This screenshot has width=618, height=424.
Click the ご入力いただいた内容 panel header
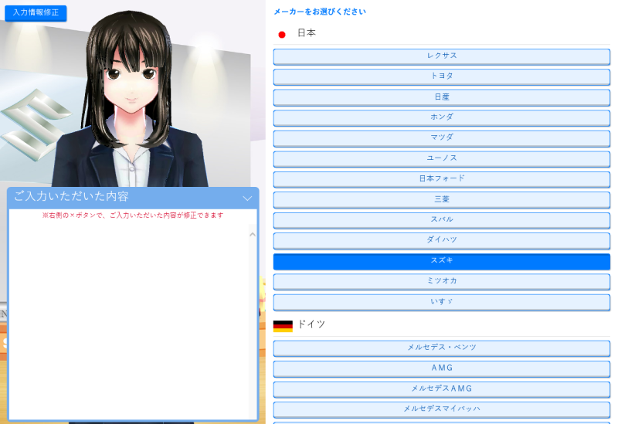point(133,198)
